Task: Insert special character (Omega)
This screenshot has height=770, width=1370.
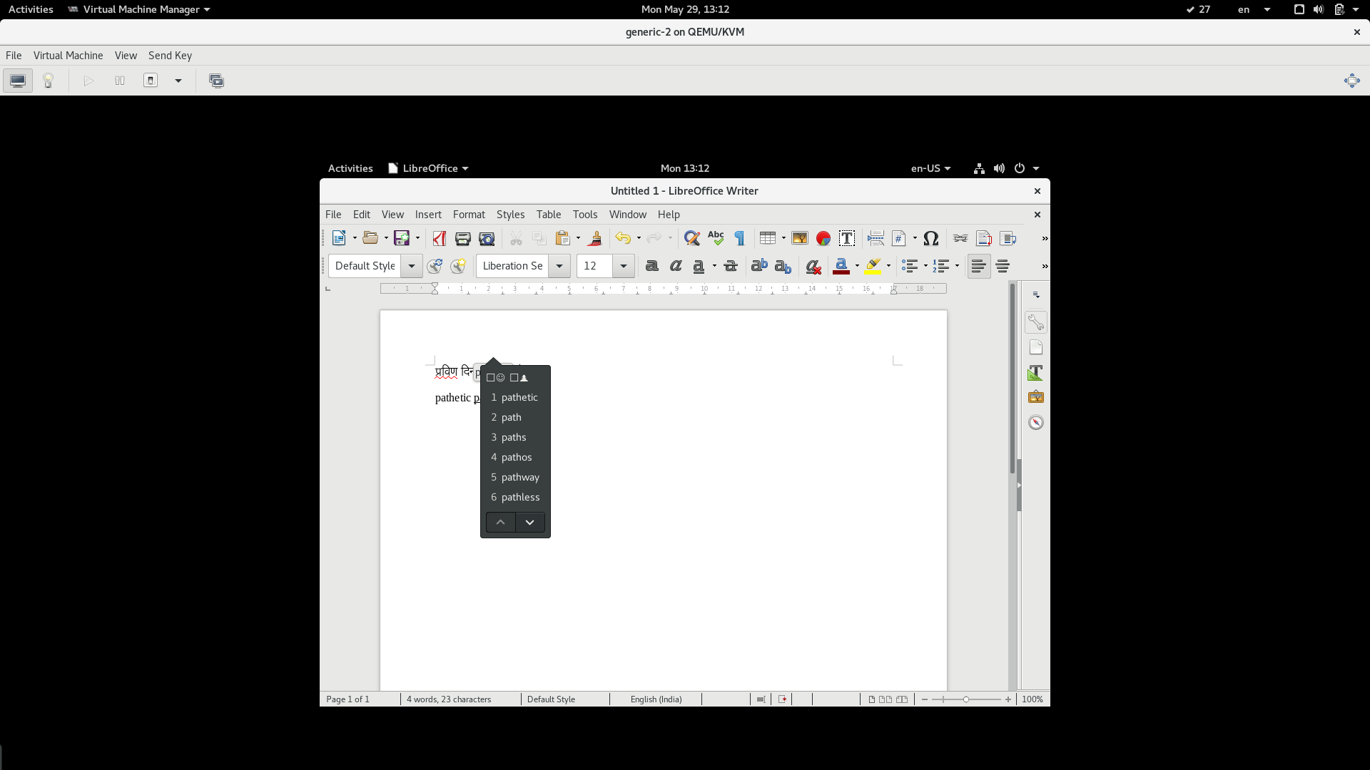Action: click(x=930, y=238)
